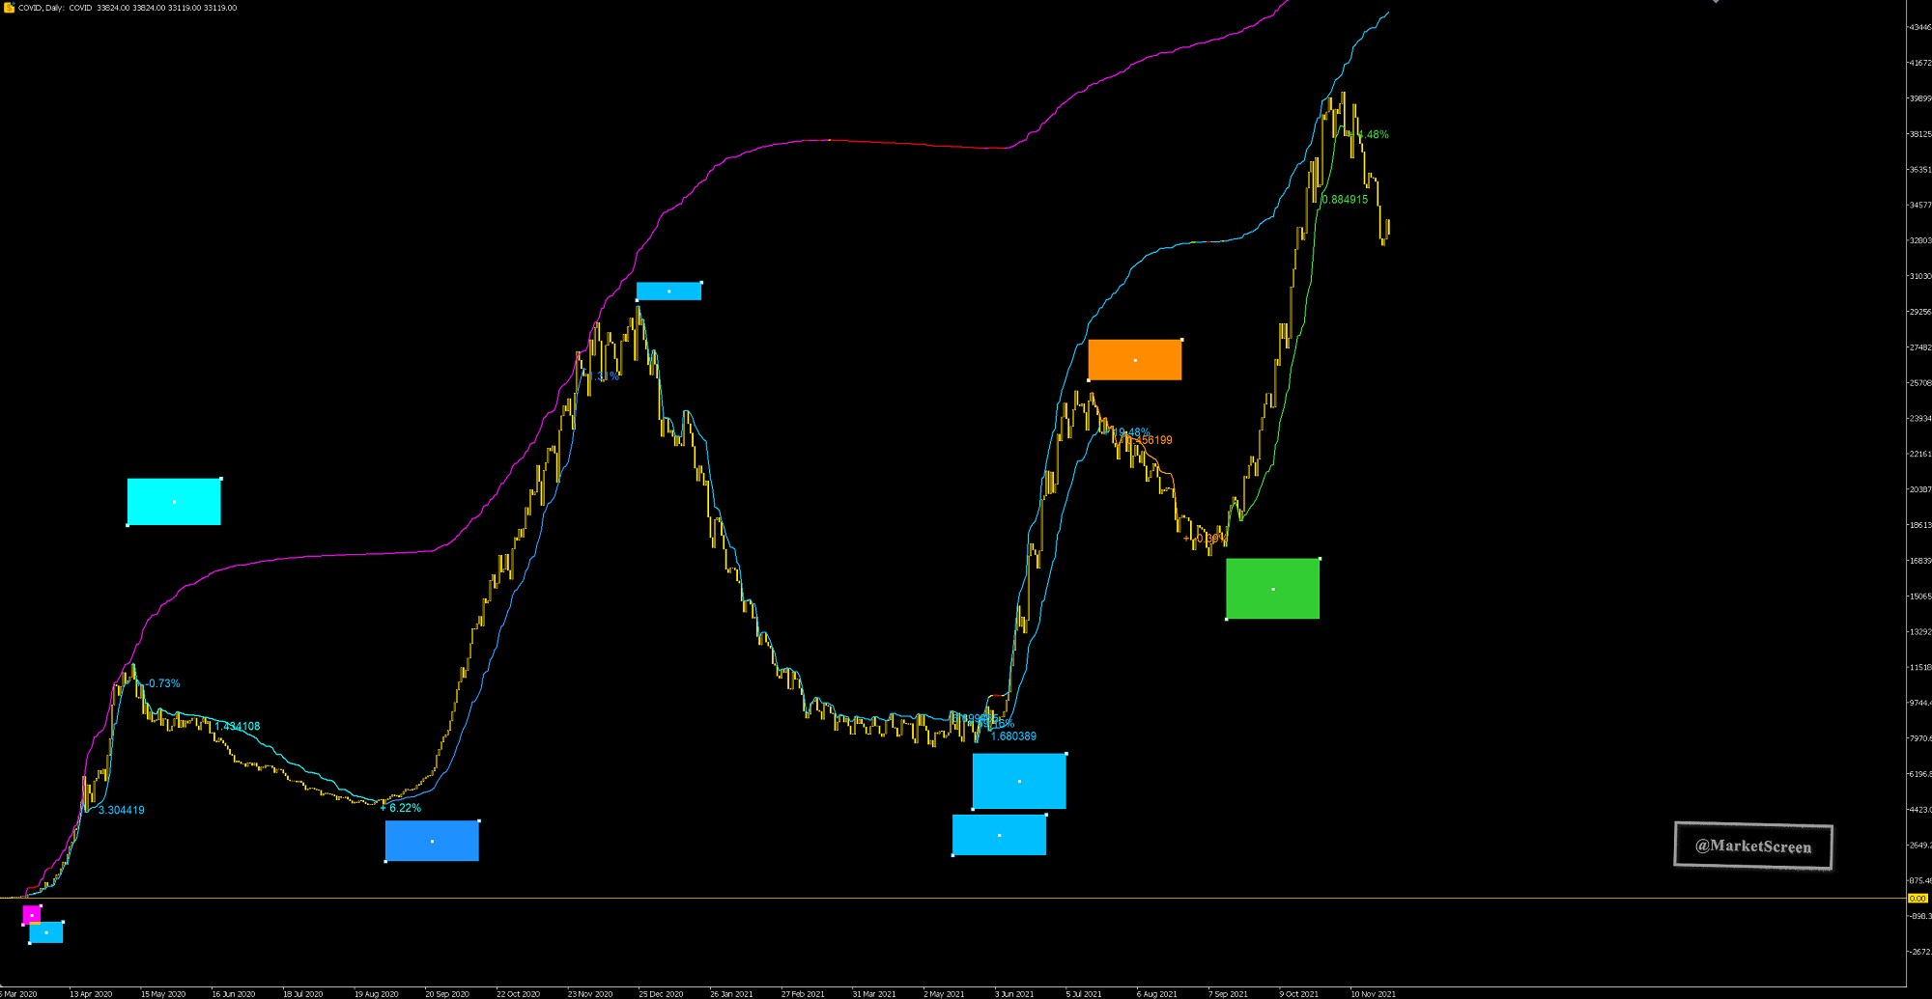This screenshot has height=999, width=1932.
Task: Select the upper light-blue rectangle below 1.680389
Action: [x=1019, y=782]
